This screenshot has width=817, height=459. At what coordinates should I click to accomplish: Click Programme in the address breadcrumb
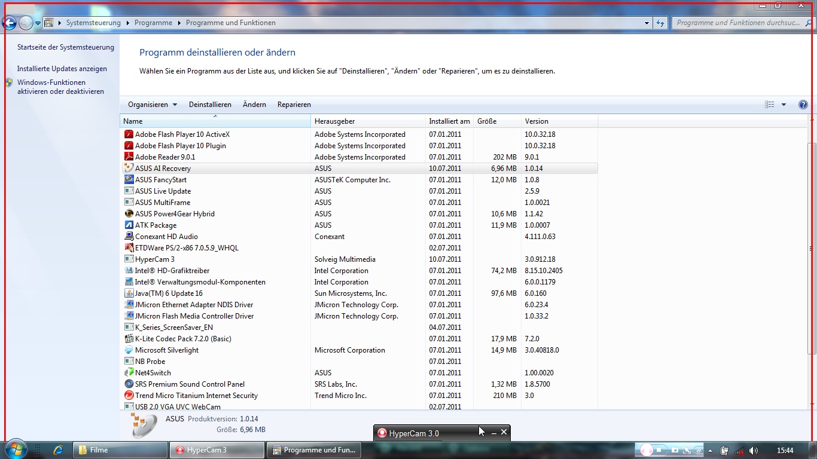pyautogui.click(x=153, y=23)
